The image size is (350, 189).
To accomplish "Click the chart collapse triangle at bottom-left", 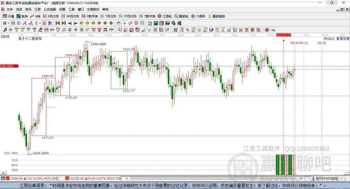I will 3,173.
